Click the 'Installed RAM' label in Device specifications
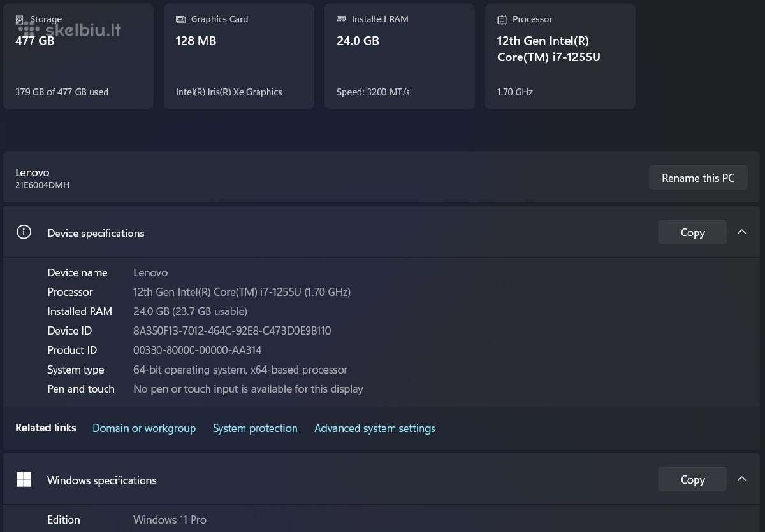 click(x=80, y=311)
